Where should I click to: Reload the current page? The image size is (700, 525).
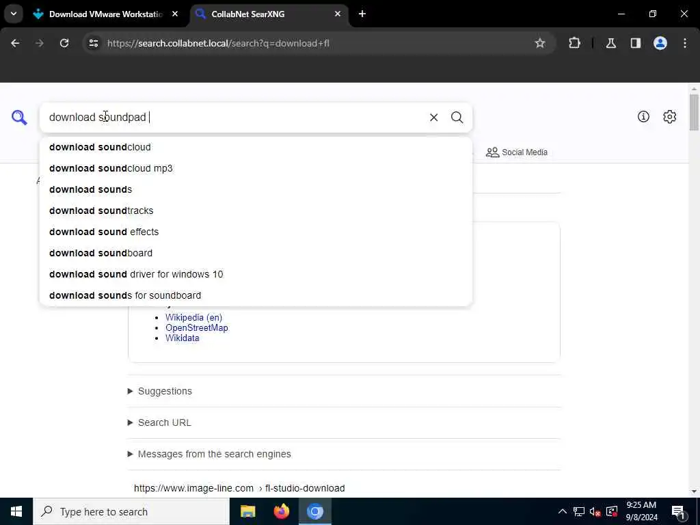pyautogui.click(x=64, y=43)
